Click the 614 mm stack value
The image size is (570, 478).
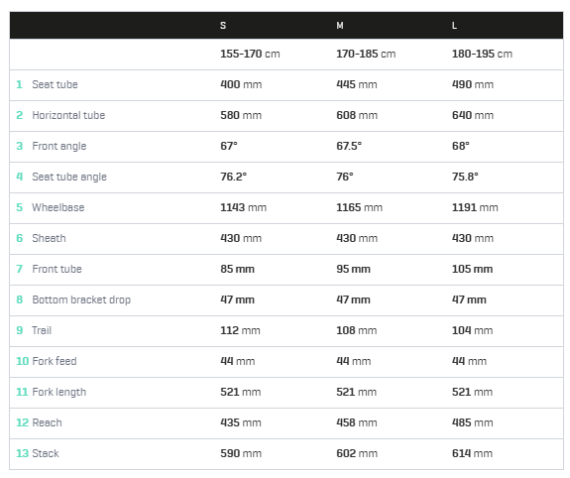point(472,453)
